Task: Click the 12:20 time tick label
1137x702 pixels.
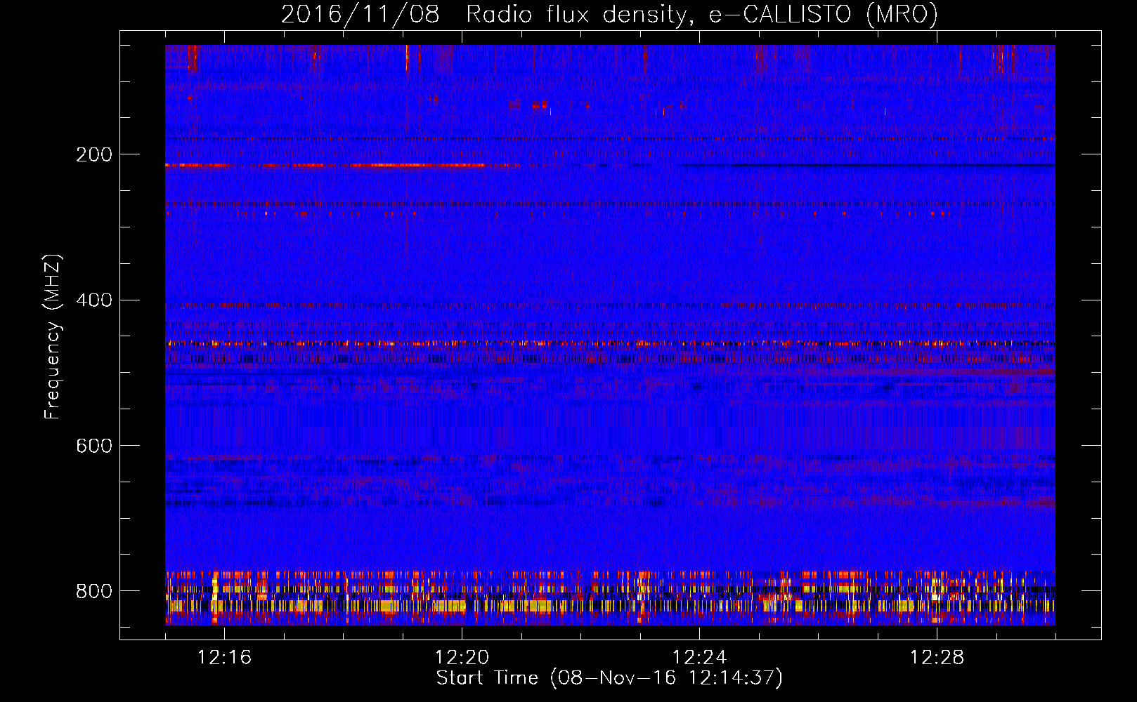Action: point(462,657)
